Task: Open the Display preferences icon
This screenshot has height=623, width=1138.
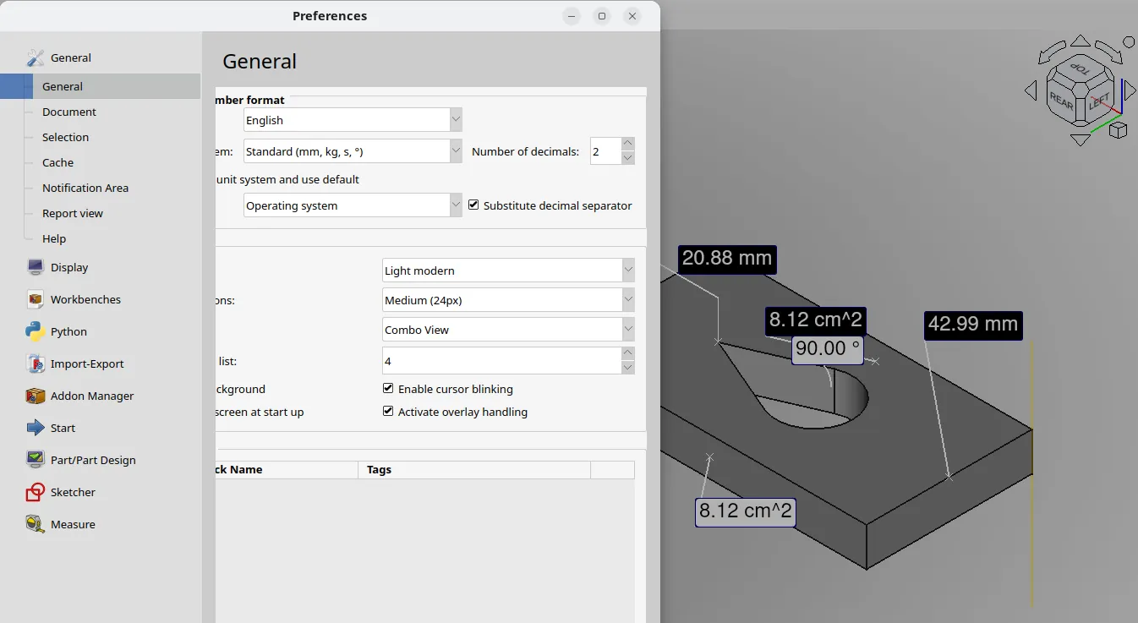Action: pyautogui.click(x=36, y=267)
